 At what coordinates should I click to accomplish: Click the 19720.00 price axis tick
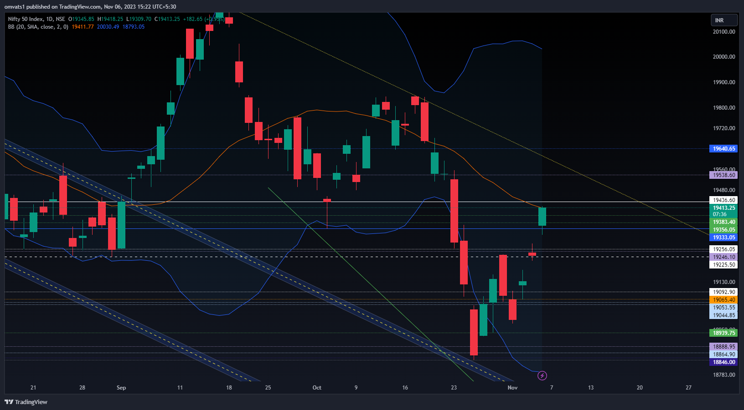(x=724, y=128)
